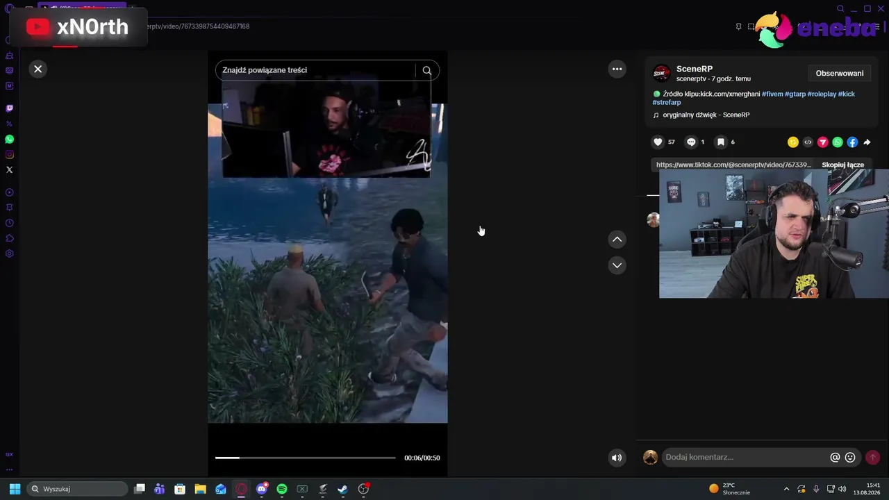Seek along the video progress bar
Viewport: 889px width, 500px height.
[x=306, y=458]
